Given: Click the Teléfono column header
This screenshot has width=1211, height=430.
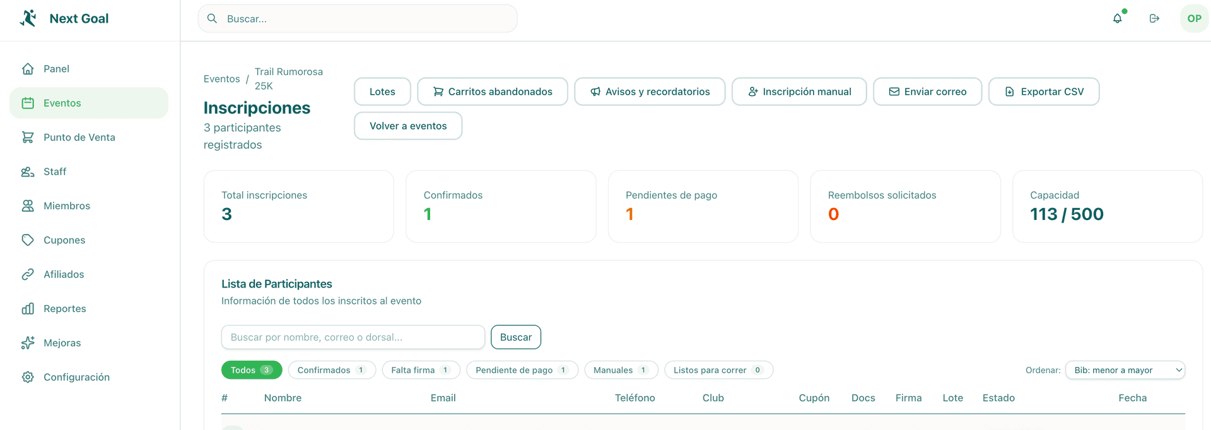Looking at the screenshot, I should [x=635, y=398].
